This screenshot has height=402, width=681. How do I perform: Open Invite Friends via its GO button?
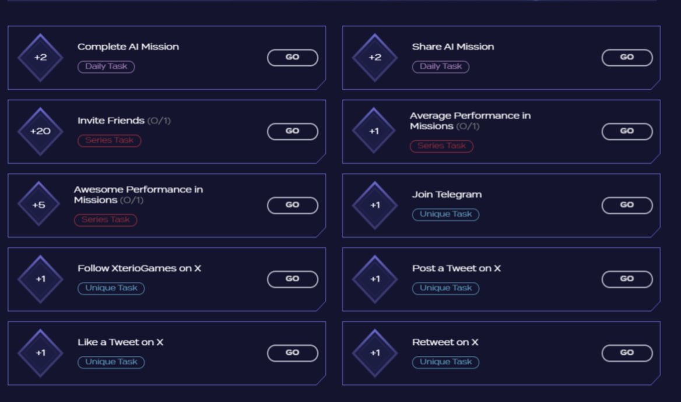click(292, 131)
